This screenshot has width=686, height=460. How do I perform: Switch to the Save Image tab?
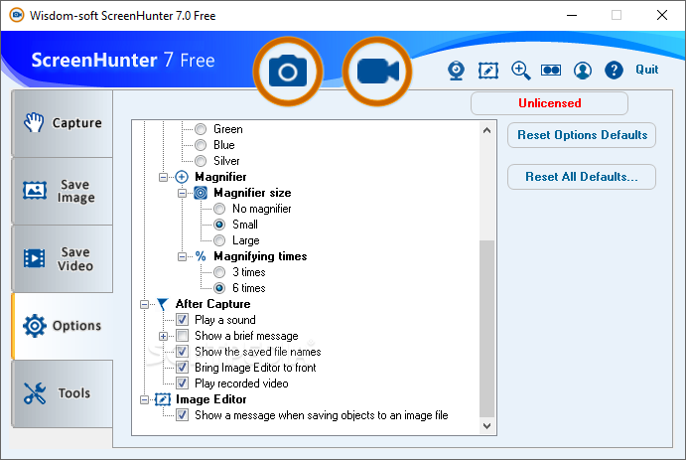(63, 191)
